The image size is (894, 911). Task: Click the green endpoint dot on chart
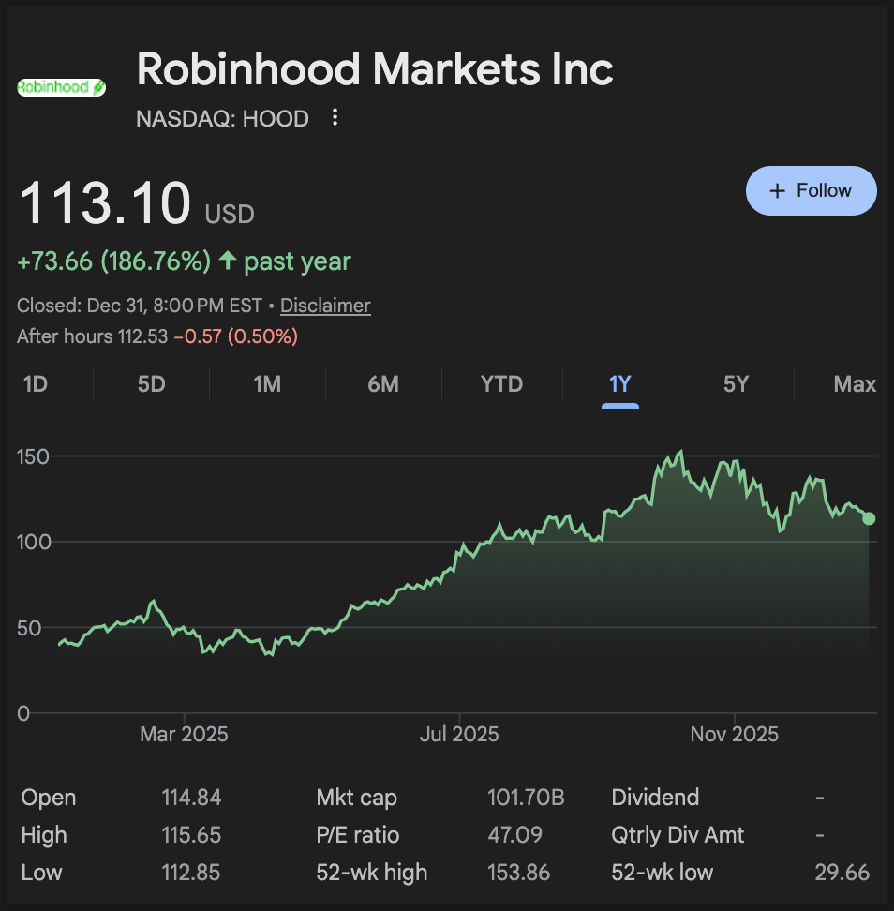point(869,518)
